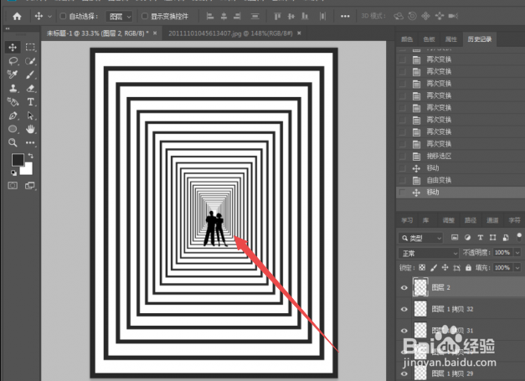525x381 pixels.
Task: Select the Clone Stamp tool
Action: click(x=13, y=89)
